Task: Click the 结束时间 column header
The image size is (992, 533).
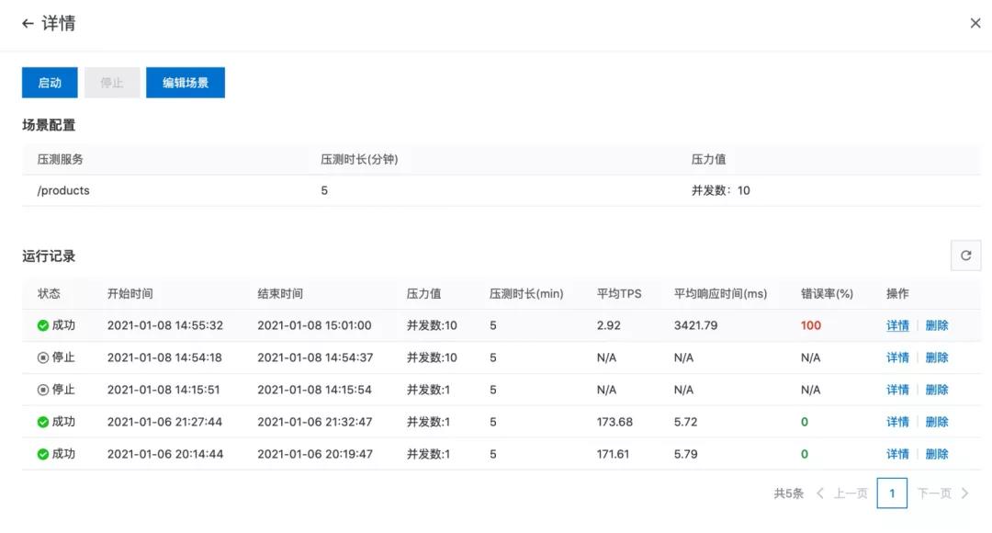Action: pyautogui.click(x=280, y=294)
